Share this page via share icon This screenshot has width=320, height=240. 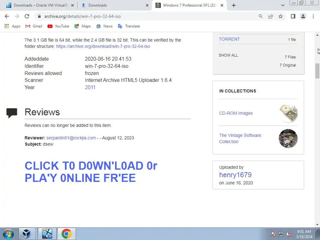point(271,16)
